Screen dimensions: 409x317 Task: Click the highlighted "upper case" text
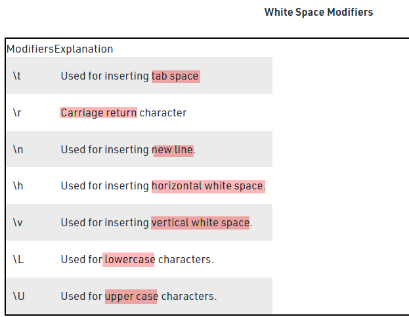coord(131,296)
